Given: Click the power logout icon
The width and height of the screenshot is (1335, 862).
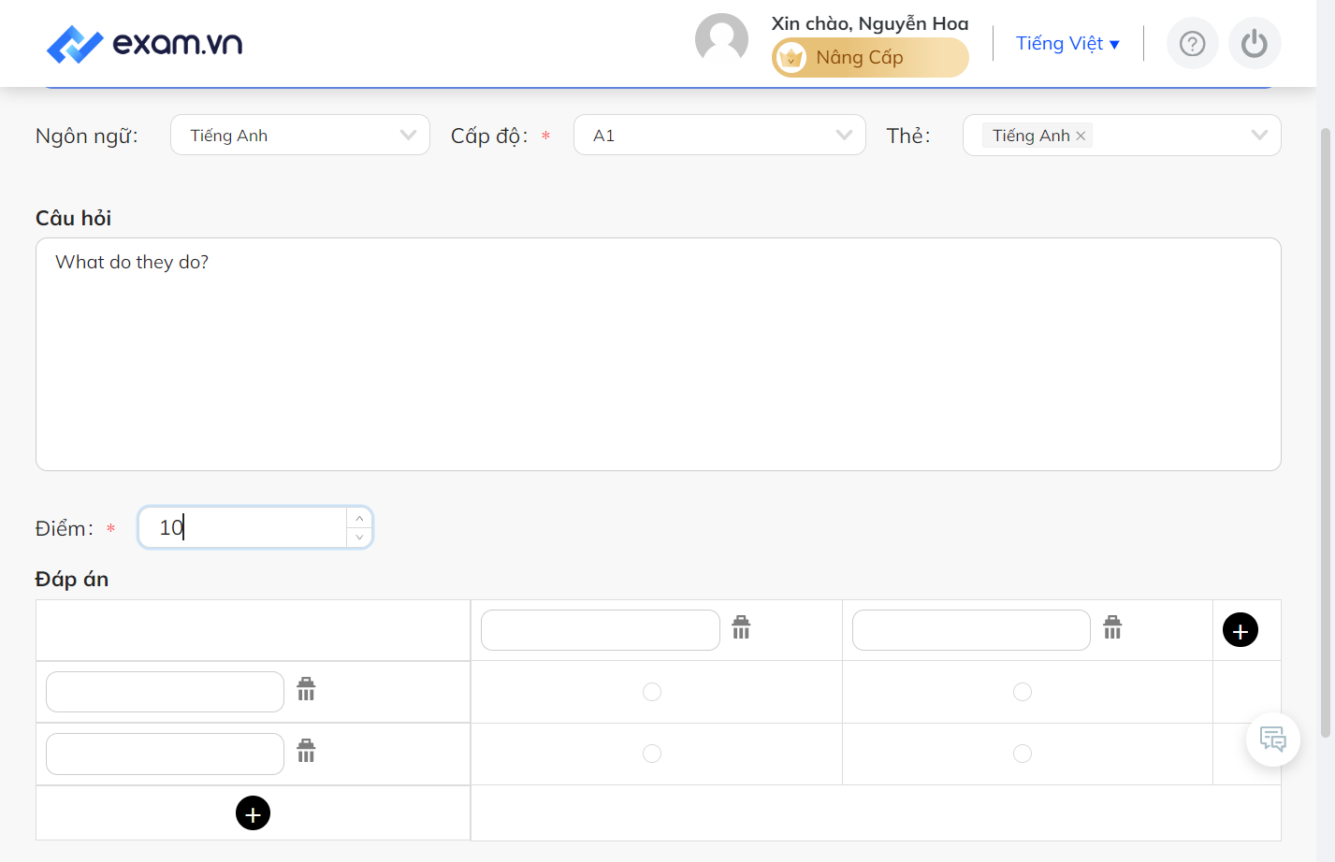Looking at the screenshot, I should click(x=1255, y=44).
